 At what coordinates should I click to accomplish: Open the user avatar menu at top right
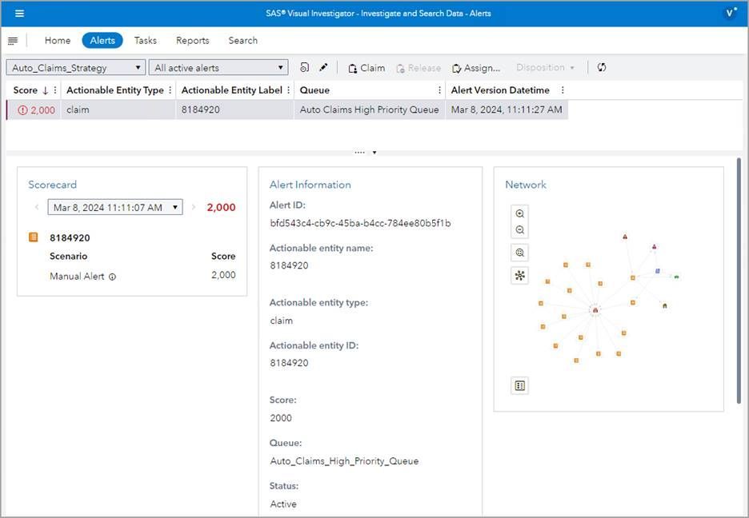(x=730, y=14)
